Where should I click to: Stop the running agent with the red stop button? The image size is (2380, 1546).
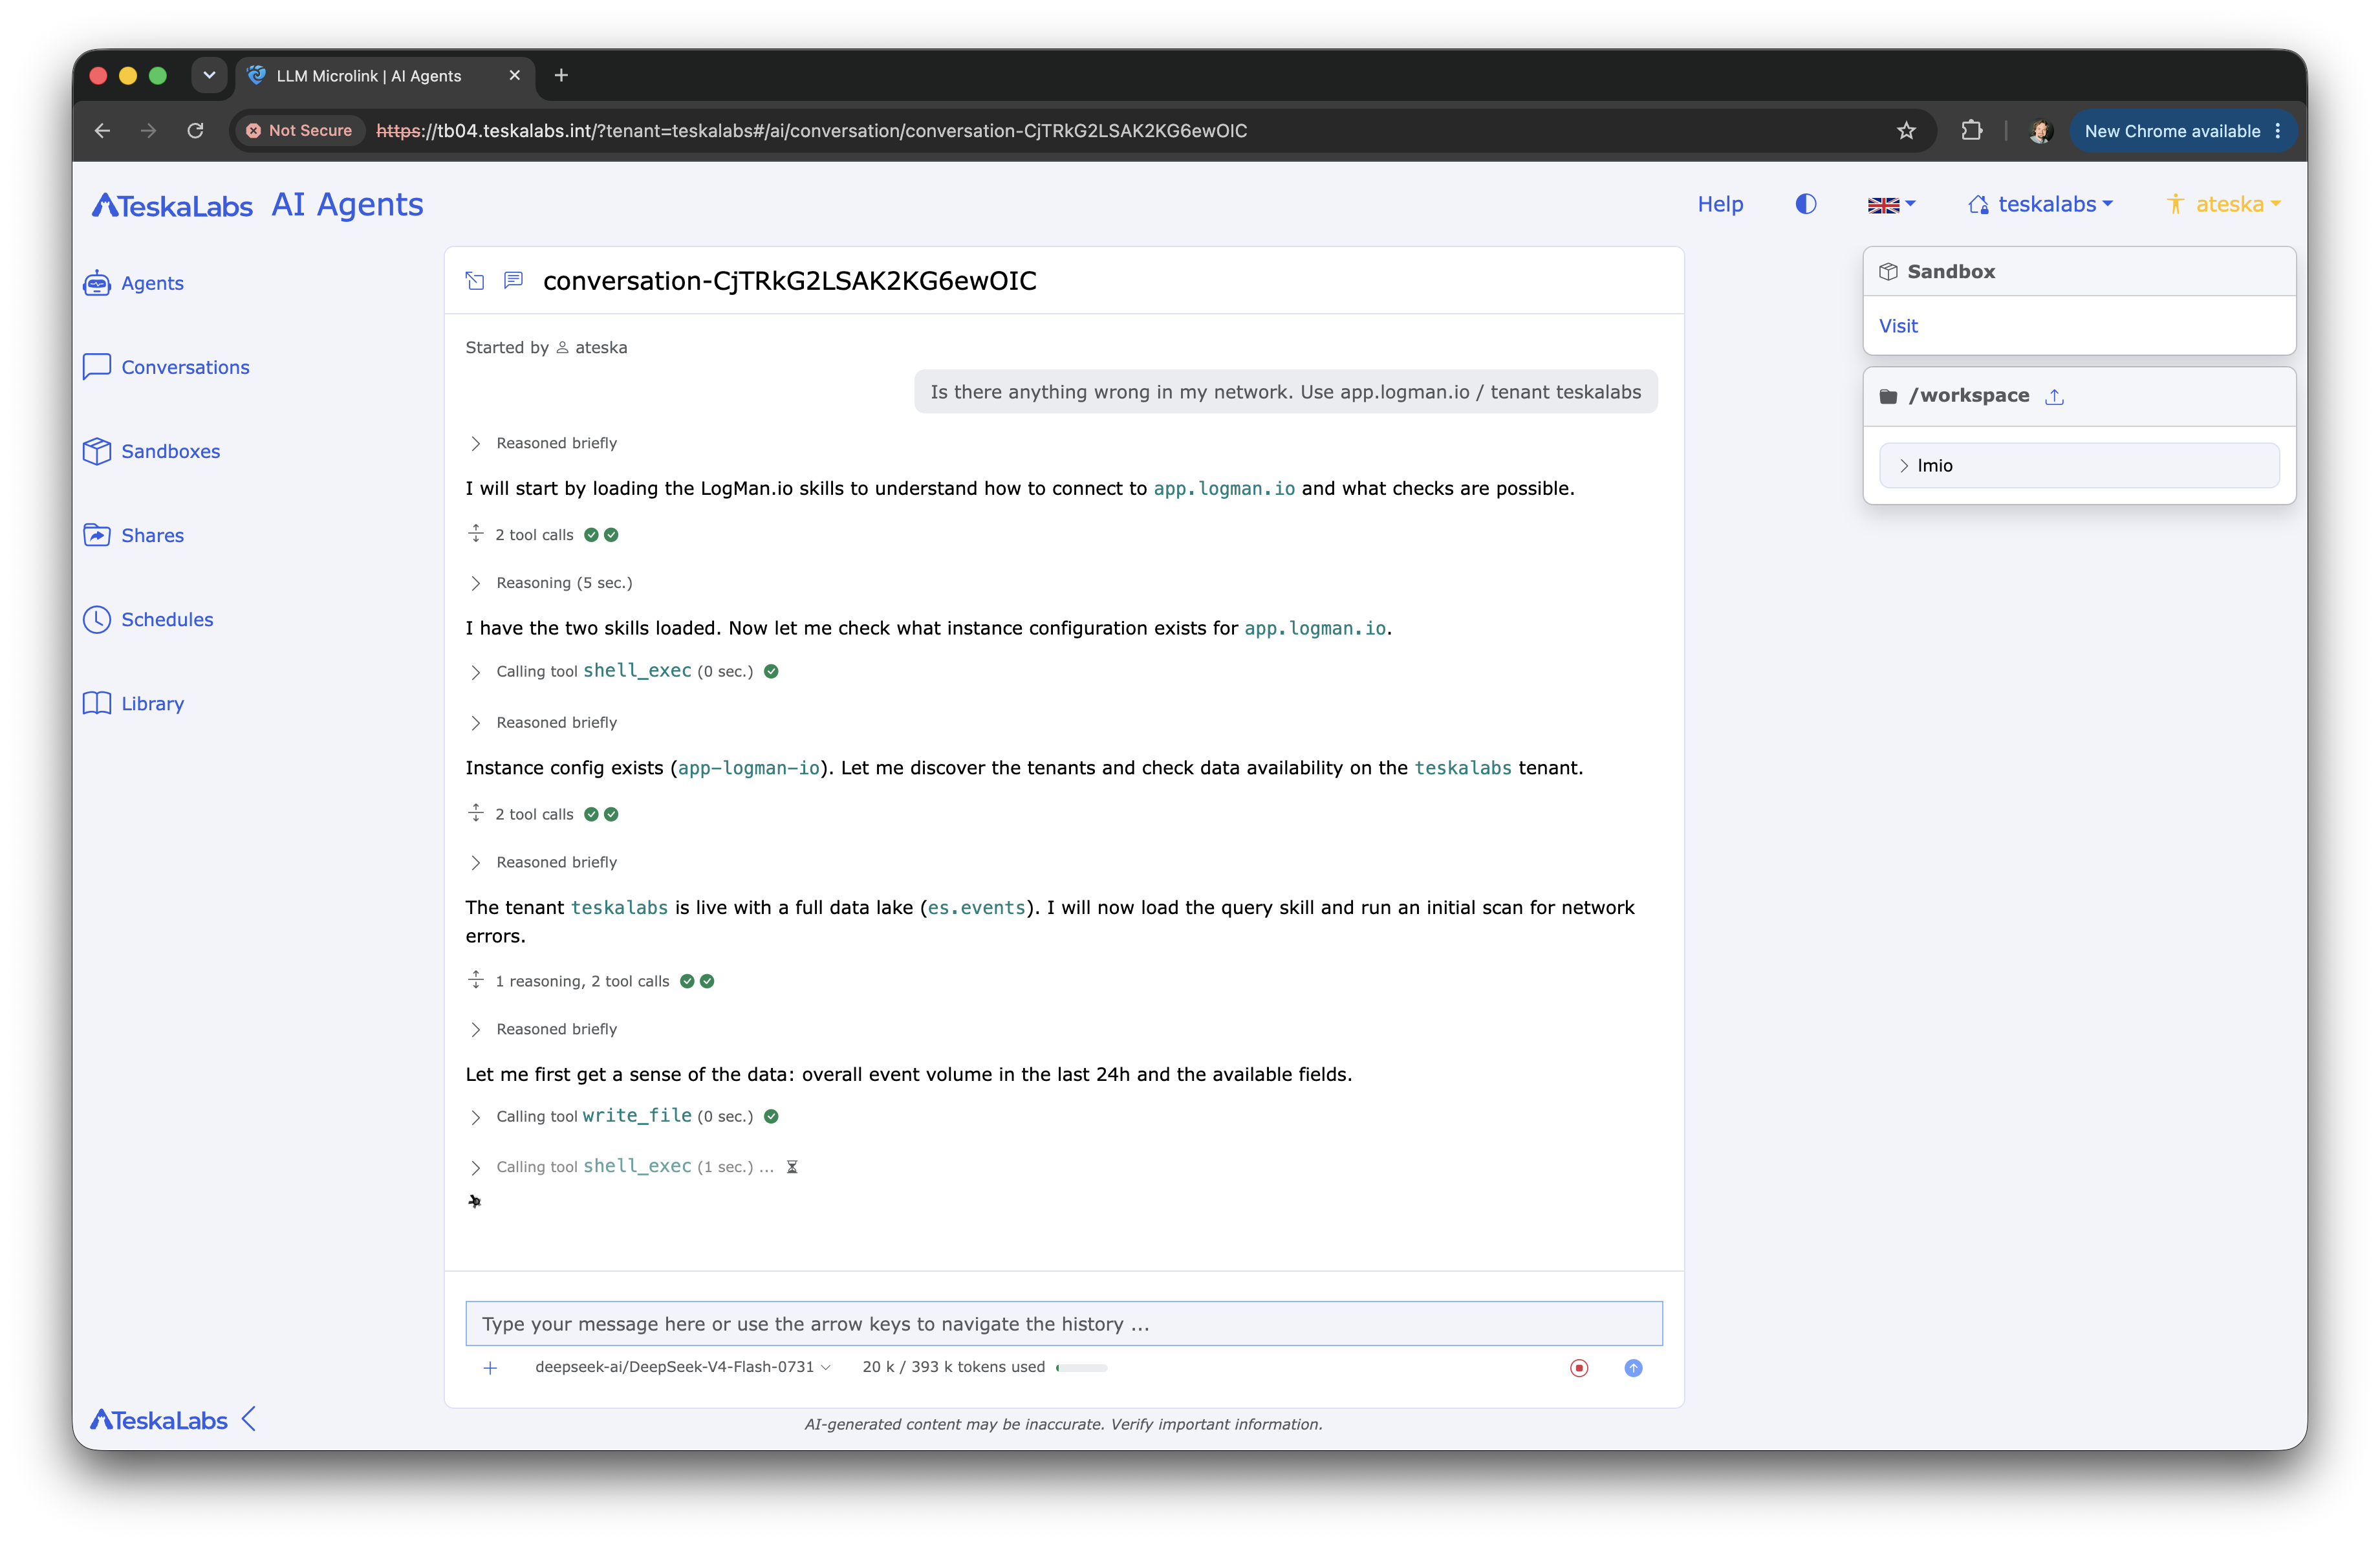(x=1580, y=1368)
